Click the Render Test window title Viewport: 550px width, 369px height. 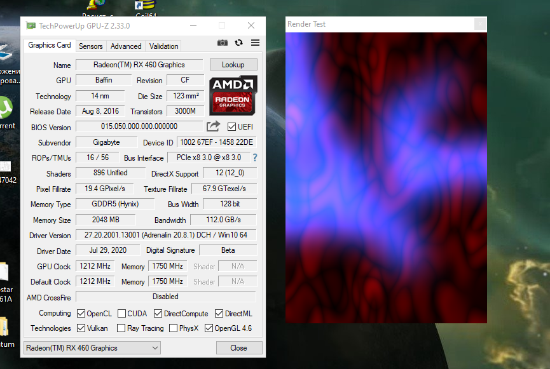pos(306,24)
